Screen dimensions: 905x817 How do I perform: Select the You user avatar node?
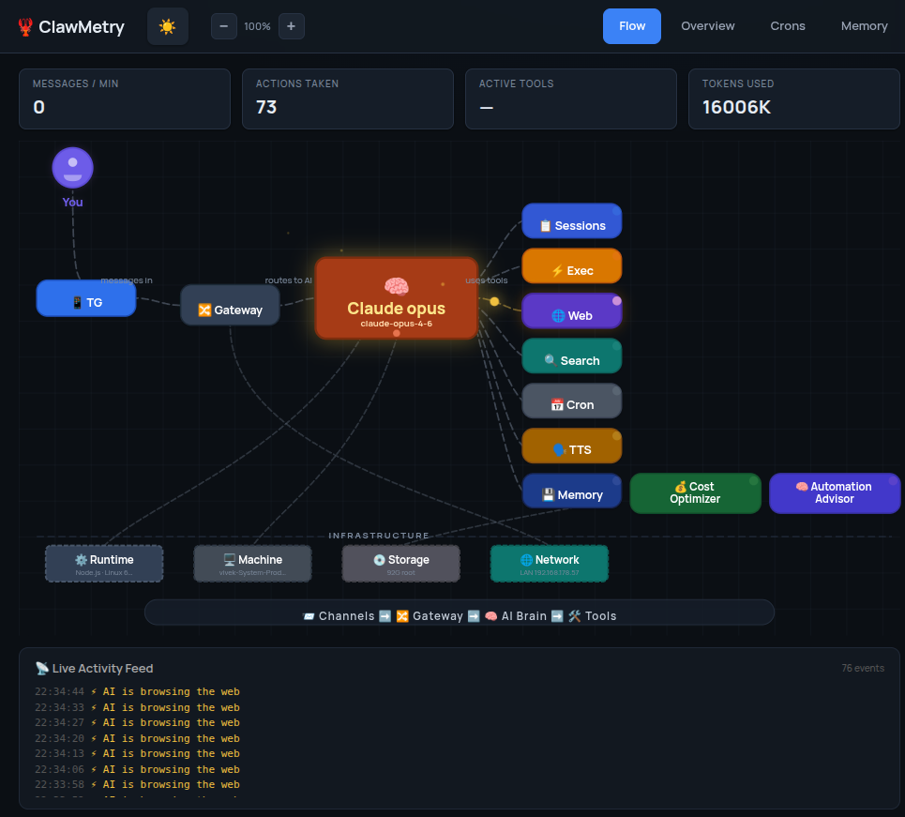72,166
